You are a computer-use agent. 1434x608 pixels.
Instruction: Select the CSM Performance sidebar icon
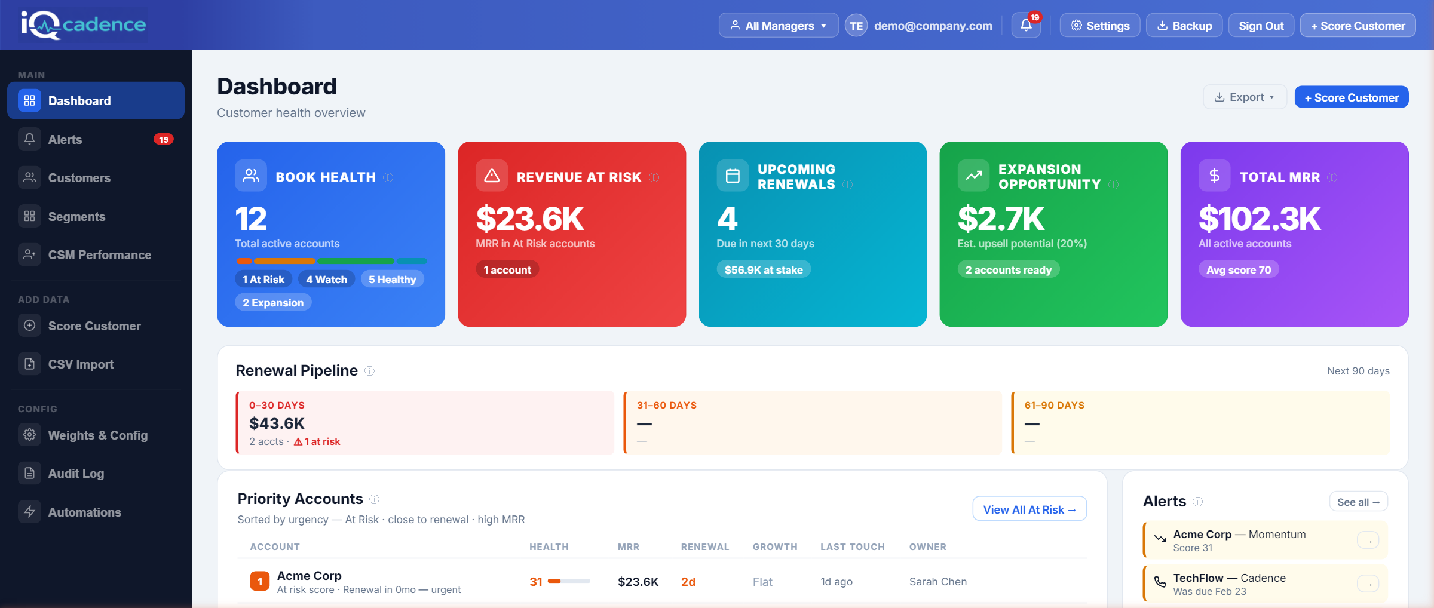coord(29,254)
